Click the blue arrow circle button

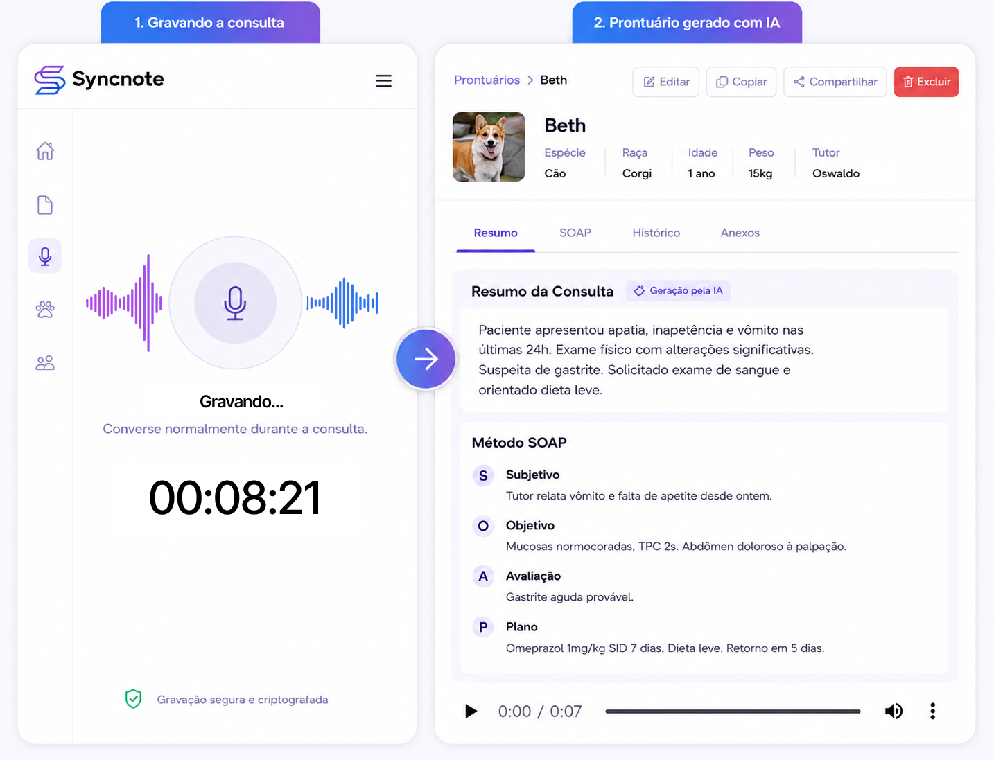[x=426, y=359]
